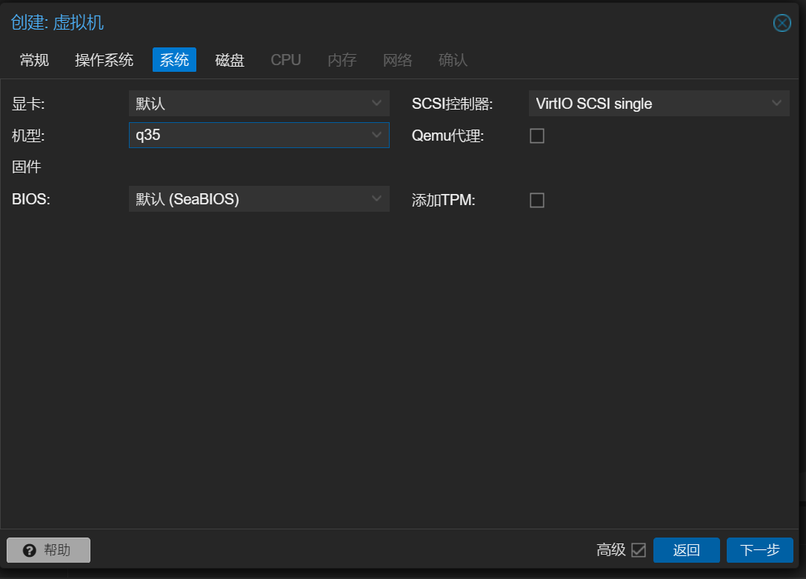Tick the 添加TPM checkbox
This screenshot has height=579, width=806.
(x=537, y=201)
